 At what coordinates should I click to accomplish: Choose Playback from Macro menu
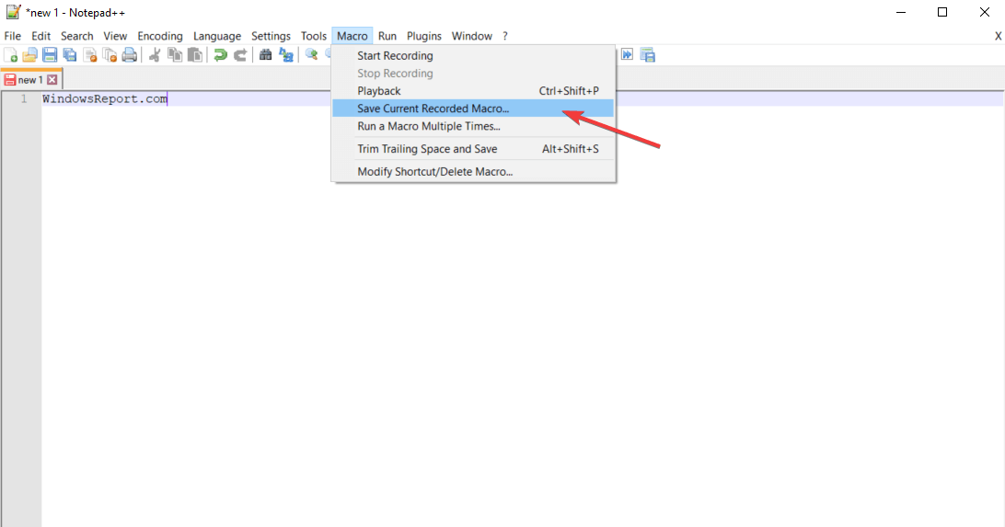[x=473, y=91]
